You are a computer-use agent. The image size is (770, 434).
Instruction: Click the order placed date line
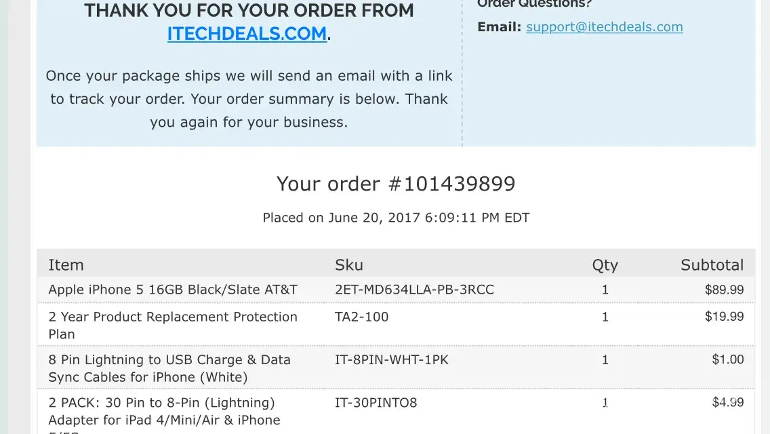click(396, 218)
